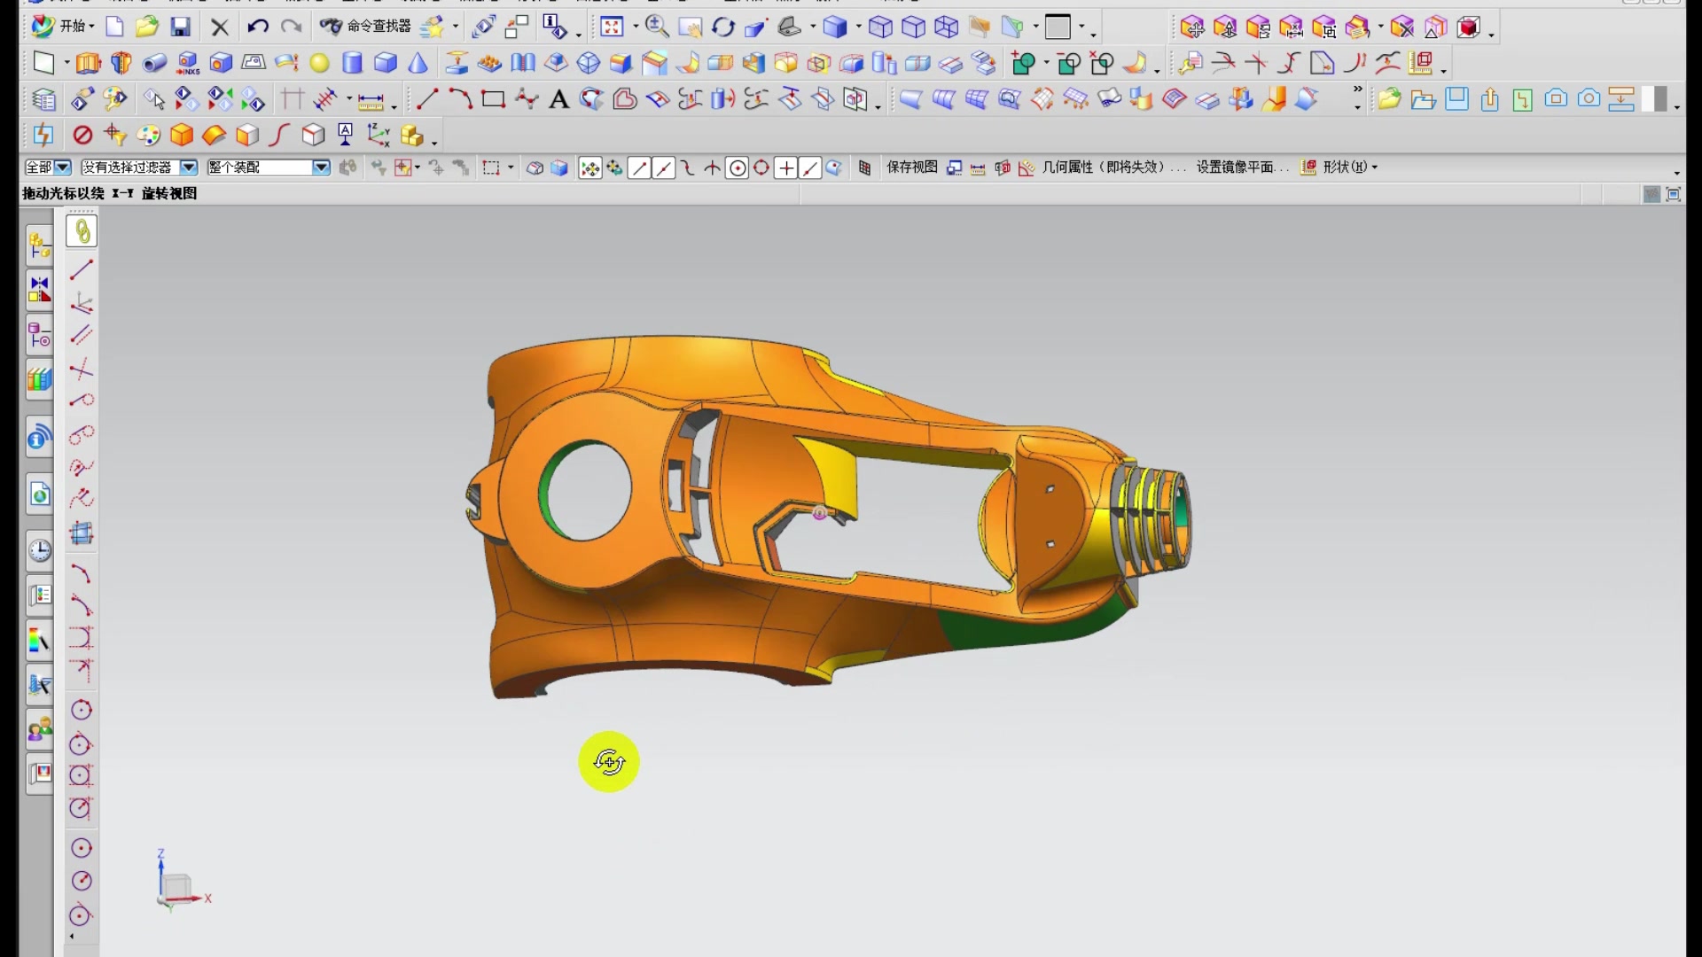
Task: Click 保存视图 save view button
Action: coord(912,167)
